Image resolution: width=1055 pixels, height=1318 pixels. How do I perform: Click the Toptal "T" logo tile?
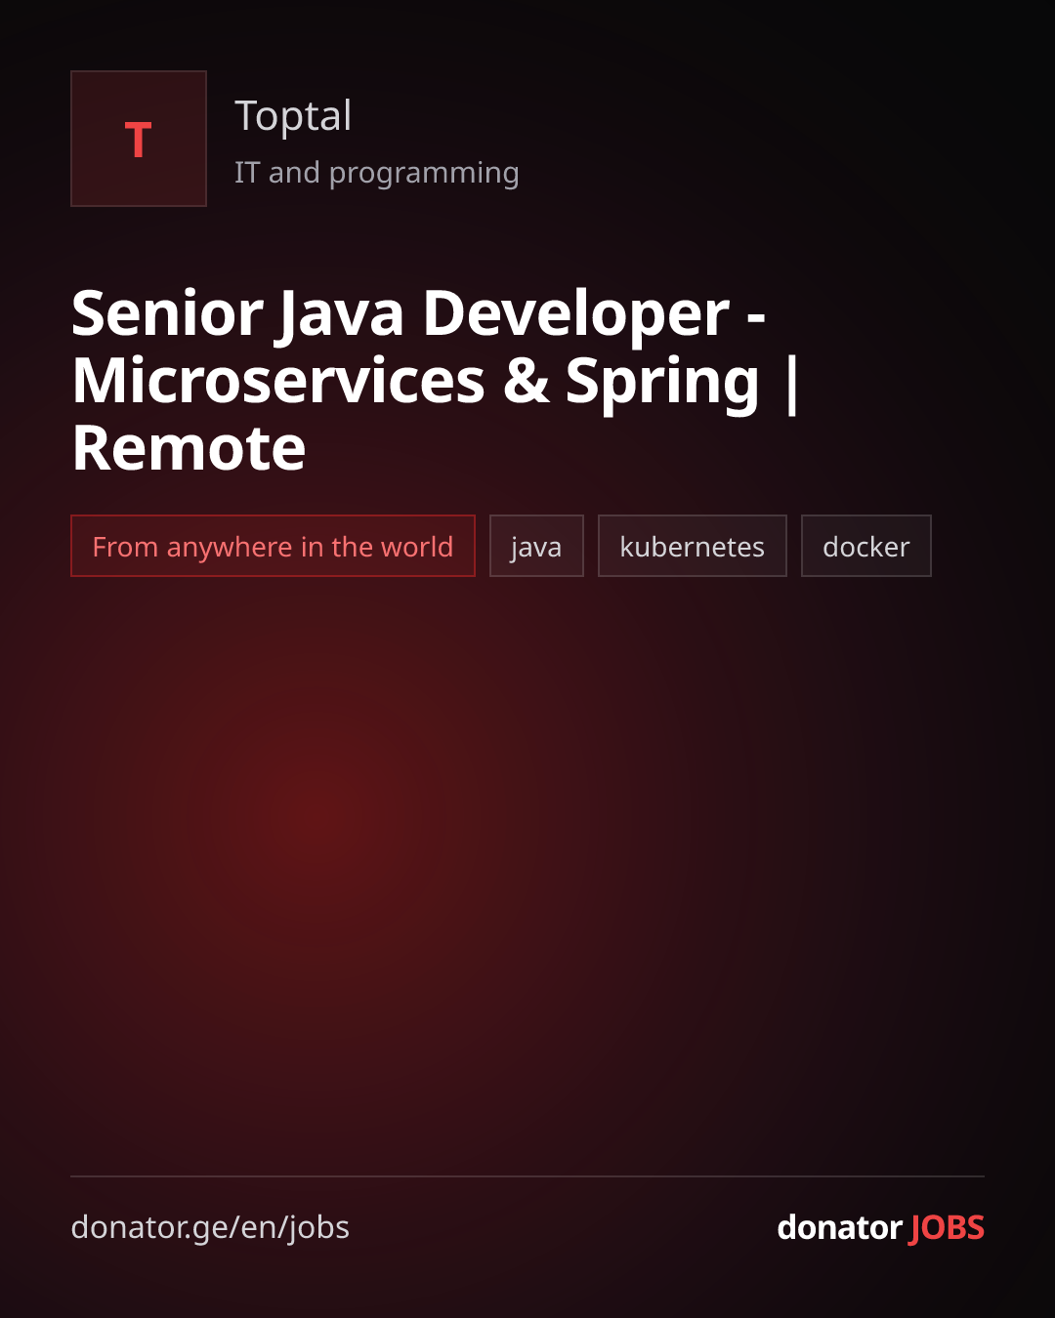(x=139, y=139)
